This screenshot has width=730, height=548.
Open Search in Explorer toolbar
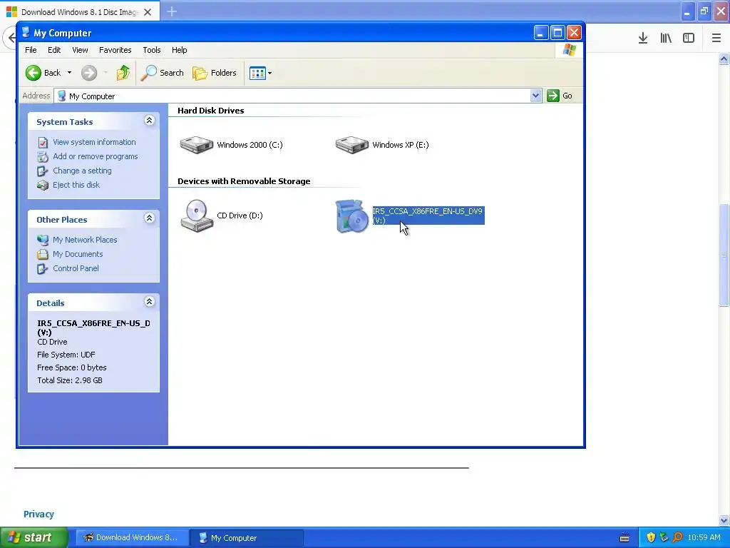pos(162,73)
